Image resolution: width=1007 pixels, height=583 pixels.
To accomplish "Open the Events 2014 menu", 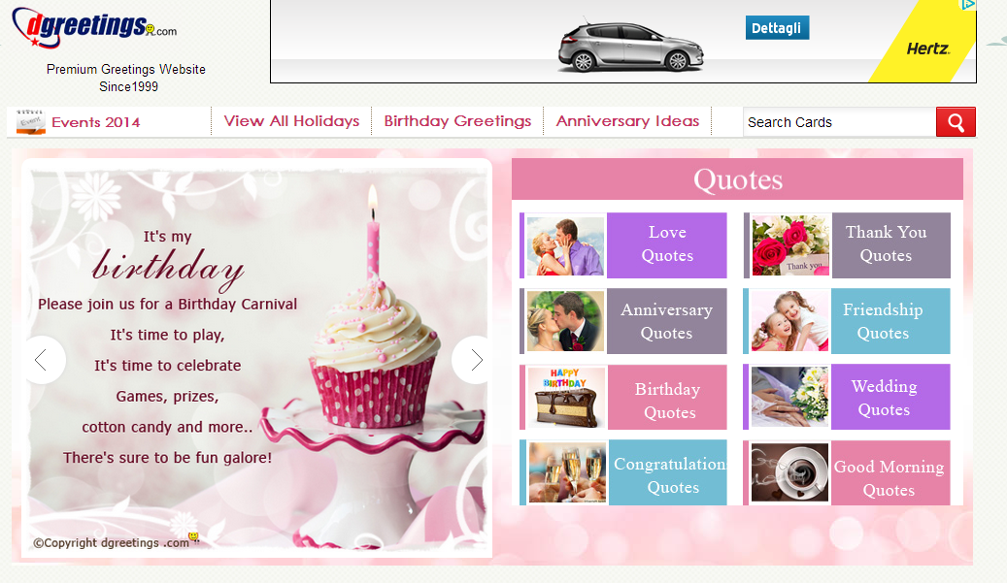I will point(96,122).
